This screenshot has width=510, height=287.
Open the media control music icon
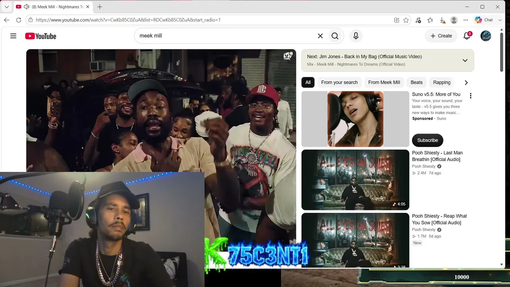(x=418, y=20)
